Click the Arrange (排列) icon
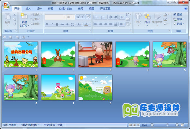 147,18
